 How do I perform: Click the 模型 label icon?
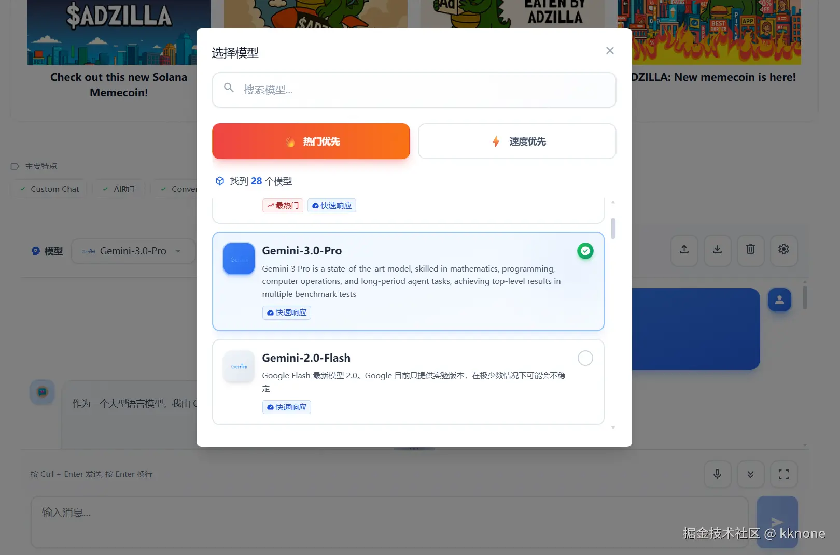[x=36, y=251]
